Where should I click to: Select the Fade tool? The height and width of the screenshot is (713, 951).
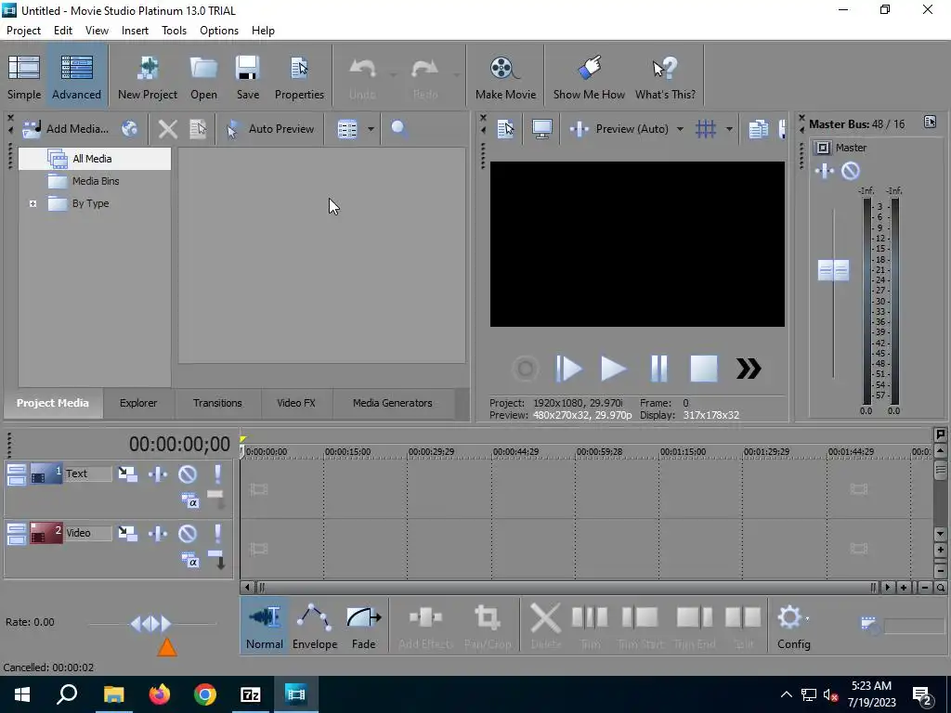[363, 626]
